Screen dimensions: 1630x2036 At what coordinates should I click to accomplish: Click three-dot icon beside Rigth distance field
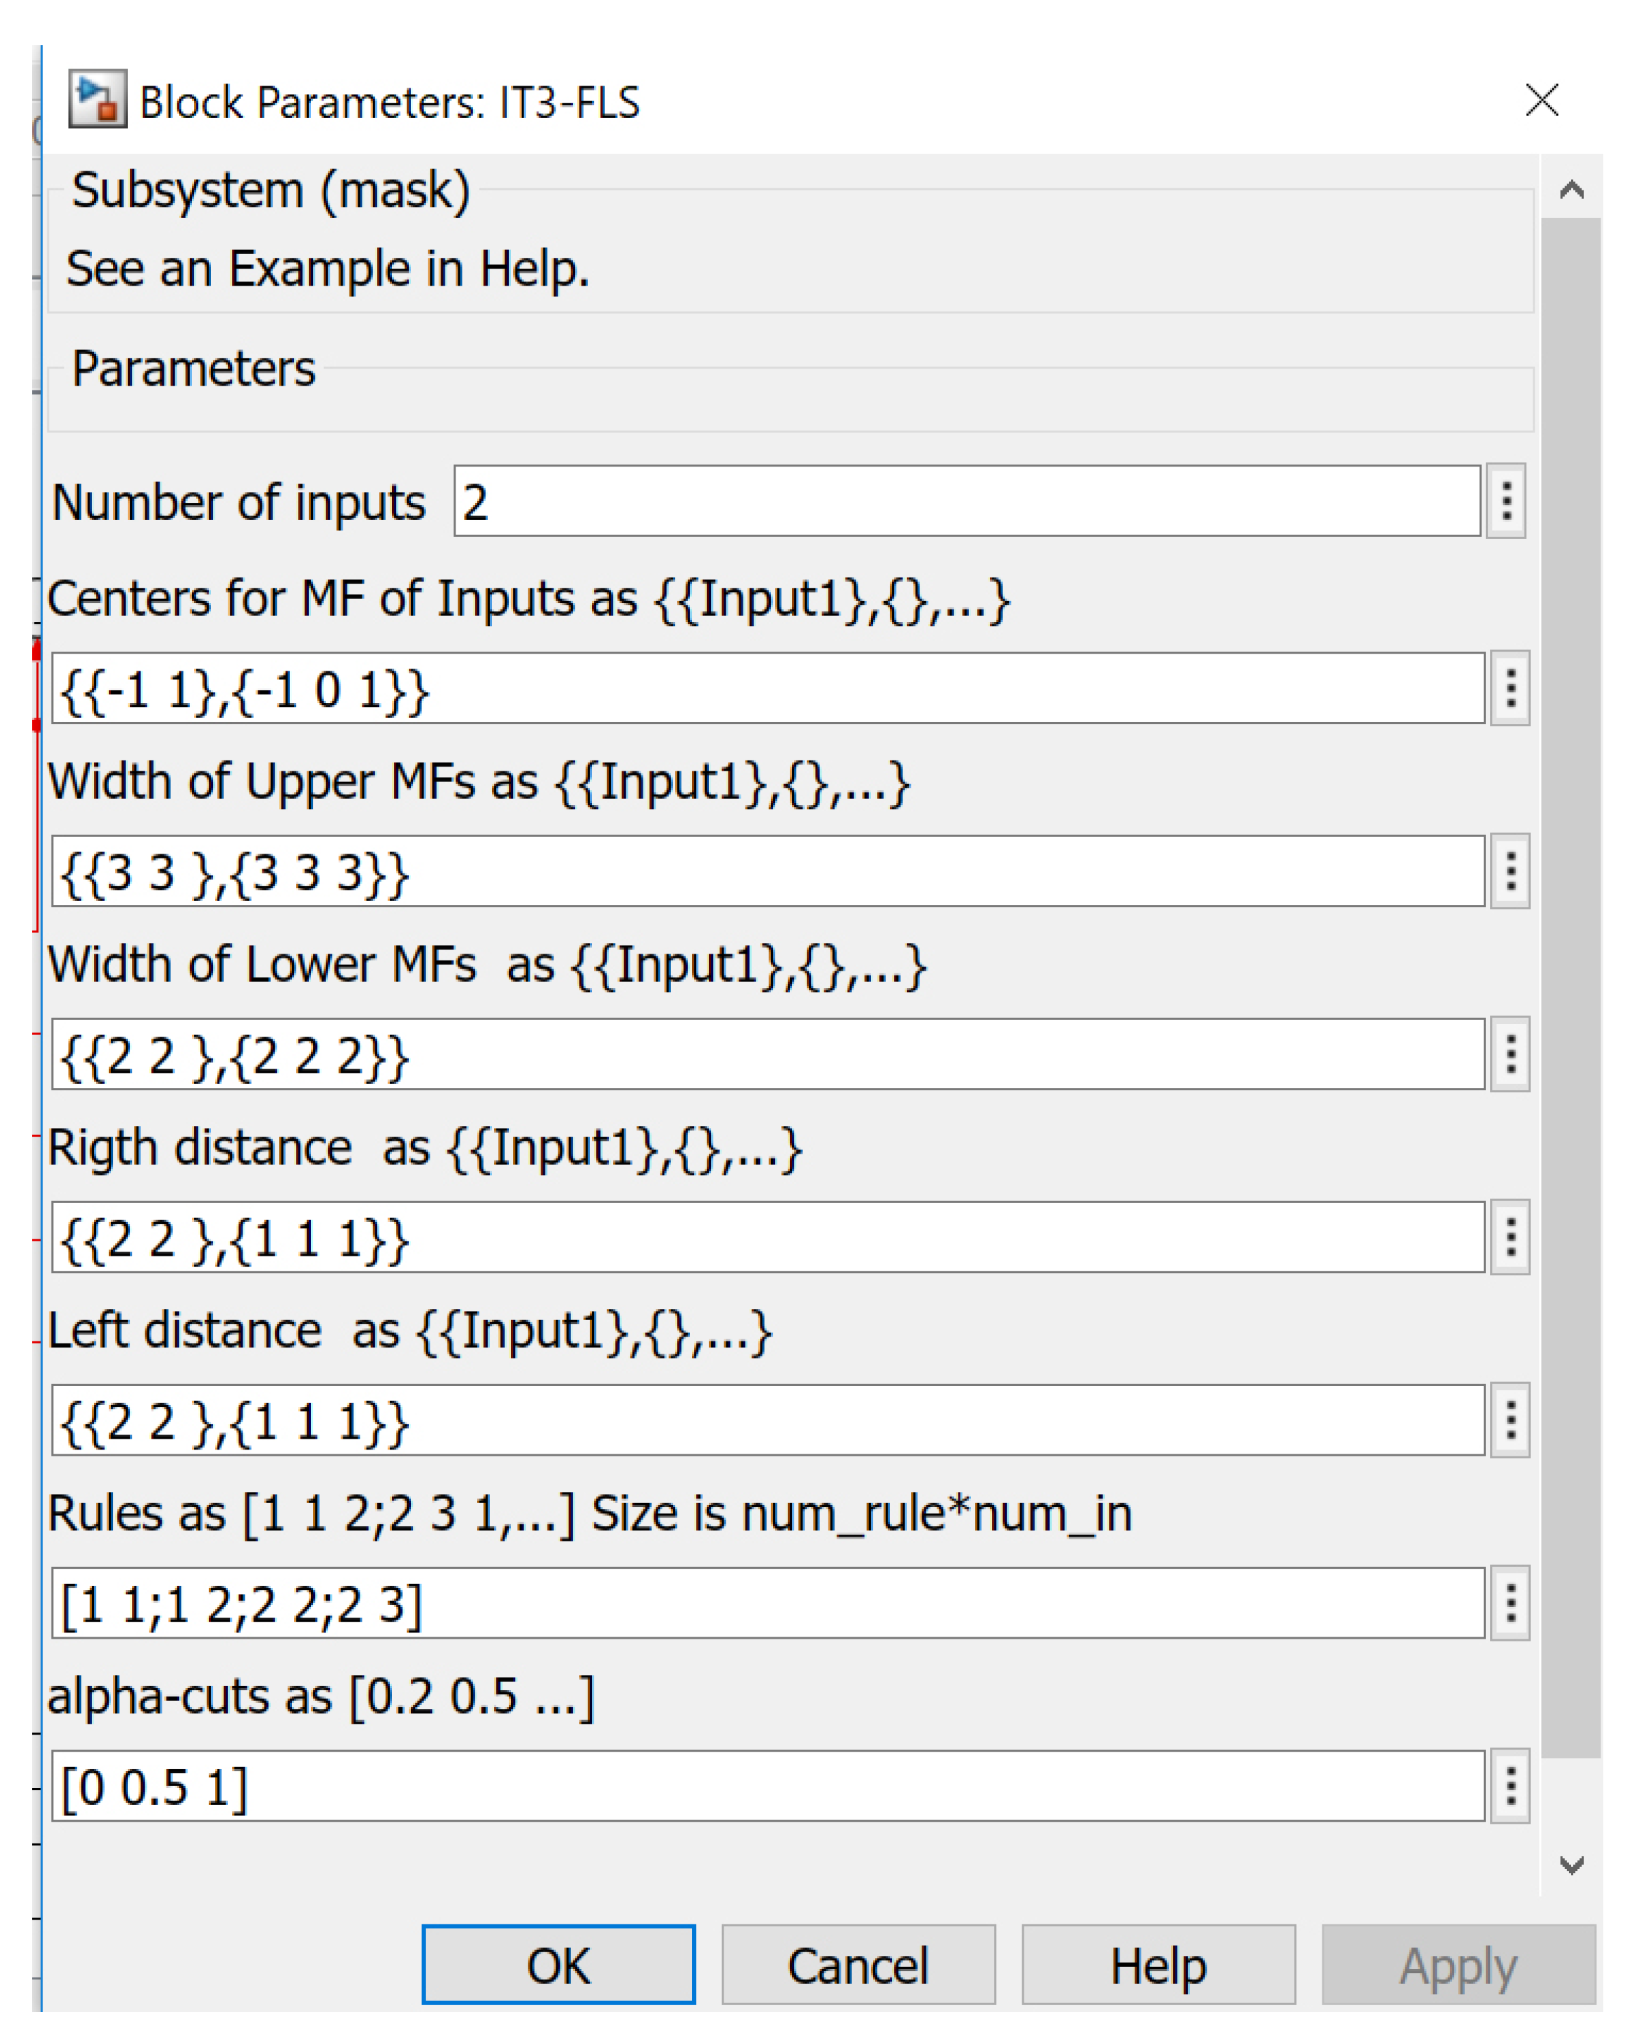1509,1237
